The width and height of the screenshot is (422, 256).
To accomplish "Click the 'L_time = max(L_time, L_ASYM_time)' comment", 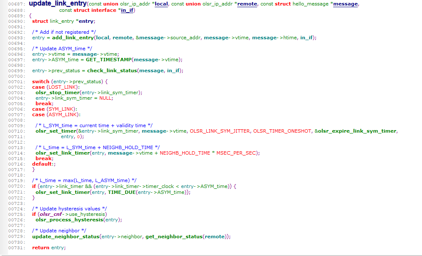I will tap(84, 180).
